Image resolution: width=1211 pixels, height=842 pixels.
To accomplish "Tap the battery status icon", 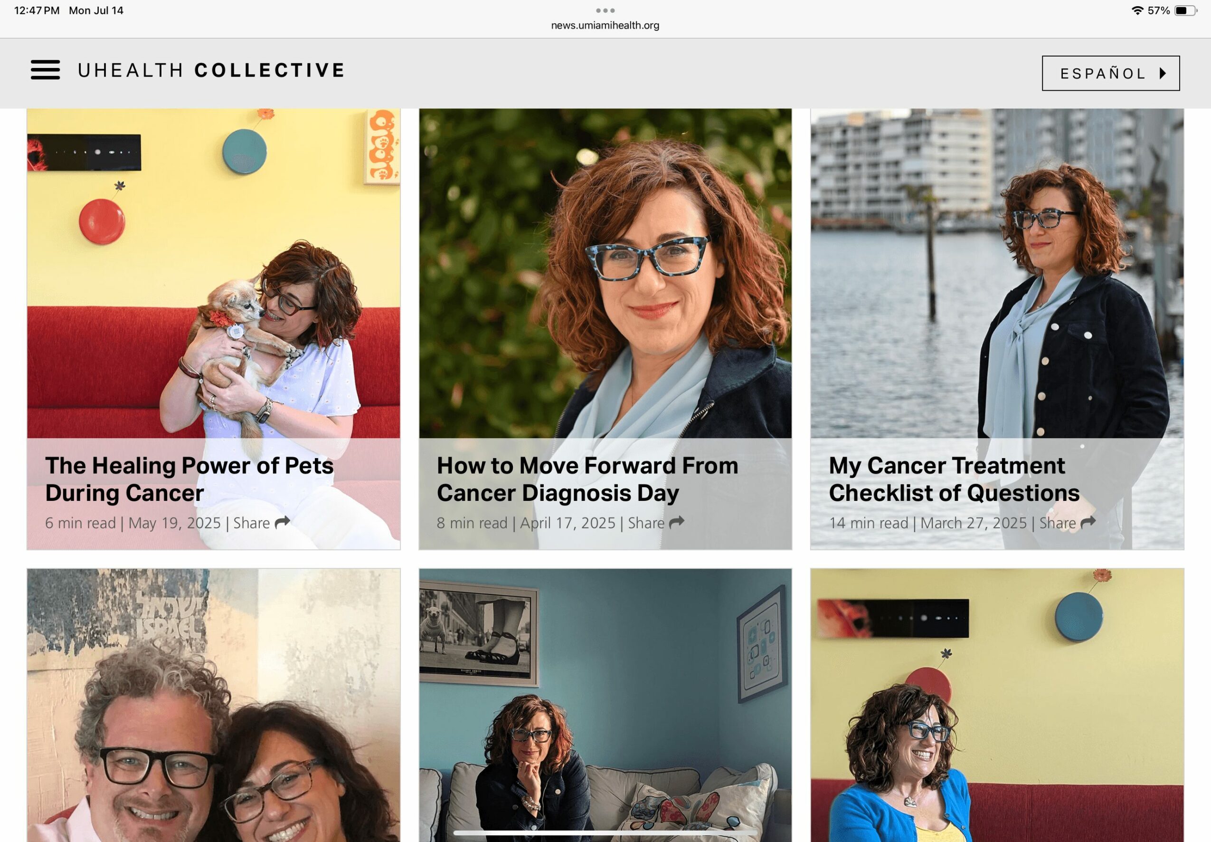I will click(x=1185, y=10).
